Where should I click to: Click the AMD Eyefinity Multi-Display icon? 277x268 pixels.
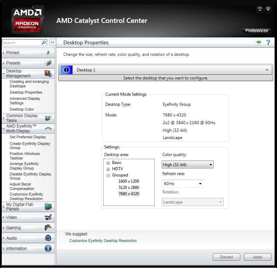(48, 128)
